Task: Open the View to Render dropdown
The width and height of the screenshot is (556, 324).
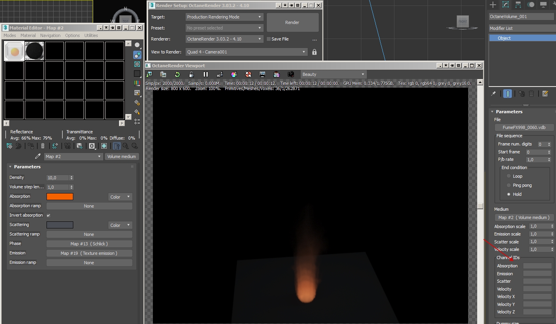Action: [247, 52]
